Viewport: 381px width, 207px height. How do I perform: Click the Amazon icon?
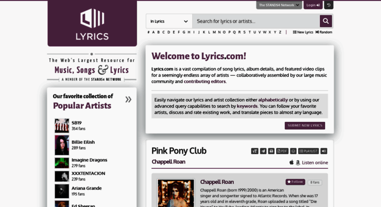pos(298,162)
